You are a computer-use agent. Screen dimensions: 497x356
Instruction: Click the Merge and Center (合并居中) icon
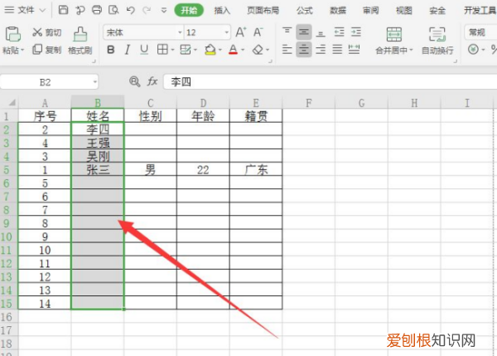click(394, 34)
